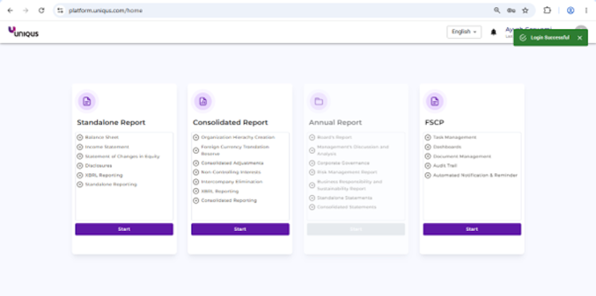Viewport: 596px width, 296px height.
Task: Click the Consolidated Report heading
Action: (230, 122)
